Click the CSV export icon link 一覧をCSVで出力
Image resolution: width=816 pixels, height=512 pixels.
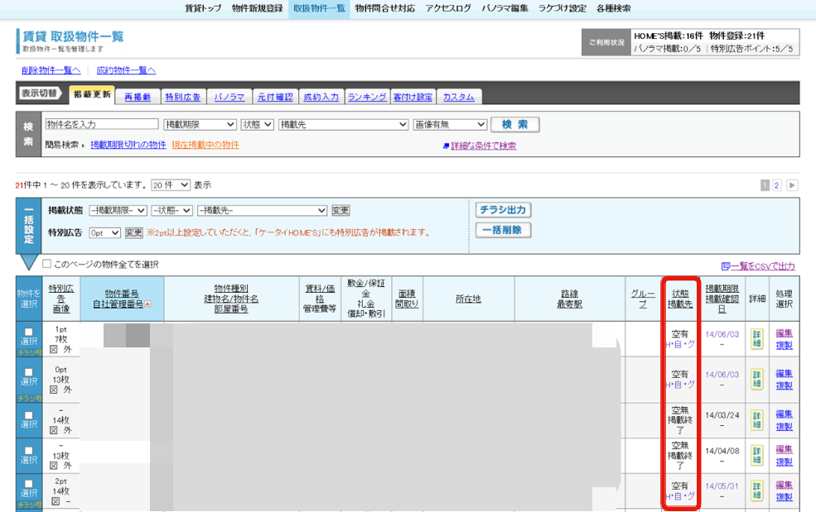tap(725, 266)
